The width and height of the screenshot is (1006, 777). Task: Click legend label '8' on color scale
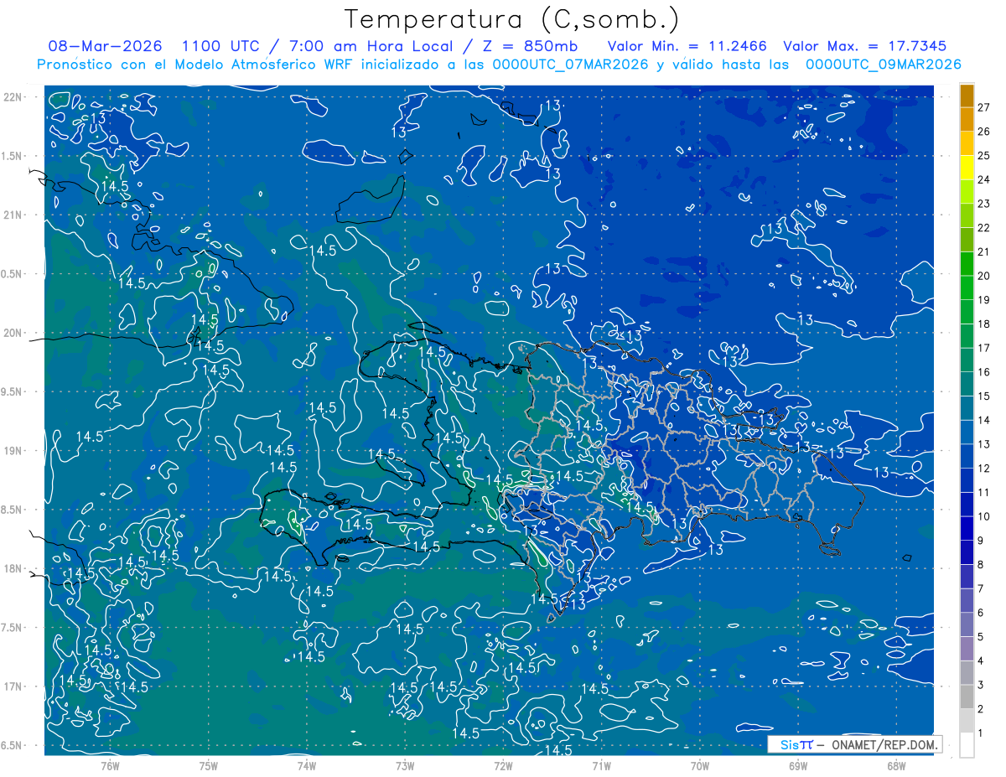(981, 564)
